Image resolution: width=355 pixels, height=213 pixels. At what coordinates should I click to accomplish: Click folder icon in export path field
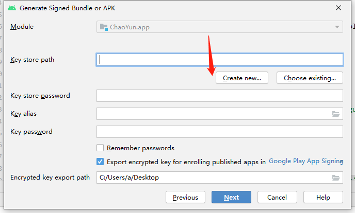point(336,177)
